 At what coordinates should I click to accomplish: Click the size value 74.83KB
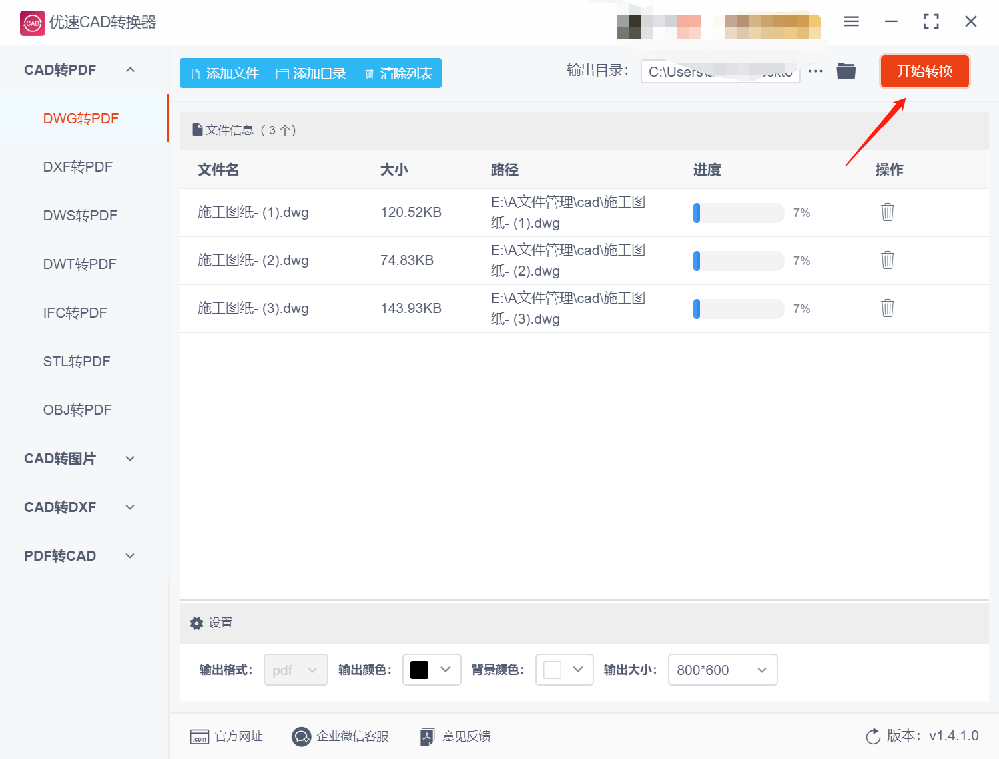coord(407,260)
